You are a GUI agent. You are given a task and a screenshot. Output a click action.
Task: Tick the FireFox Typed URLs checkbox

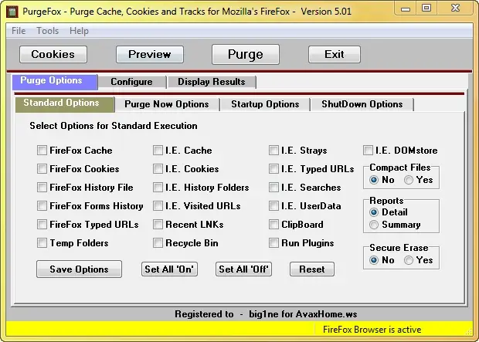(x=42, y=225)
